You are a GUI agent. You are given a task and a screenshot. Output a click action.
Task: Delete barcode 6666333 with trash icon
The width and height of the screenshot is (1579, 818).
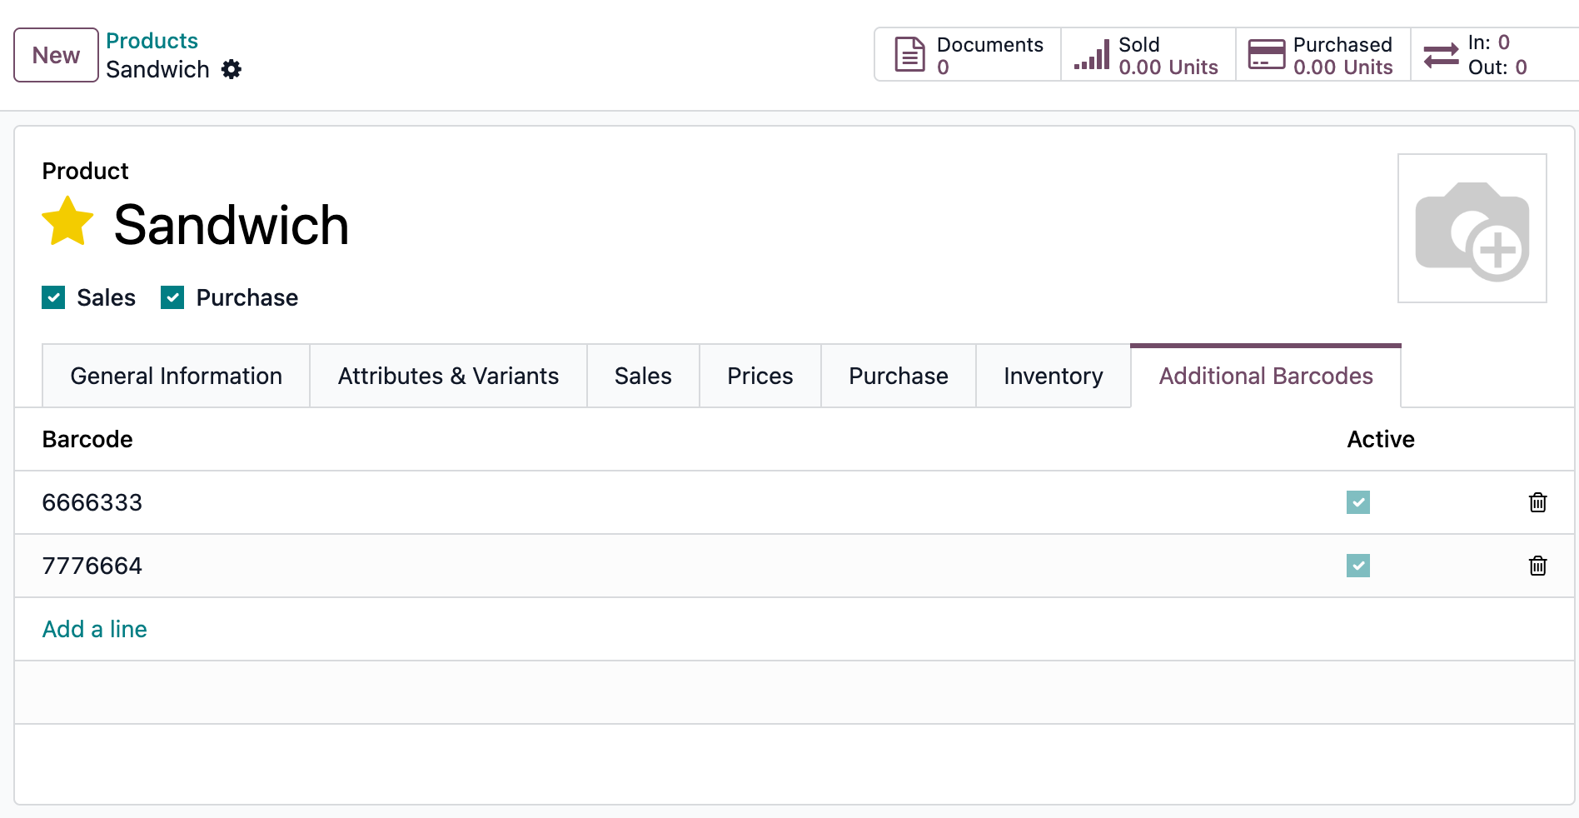[1538, 502]
